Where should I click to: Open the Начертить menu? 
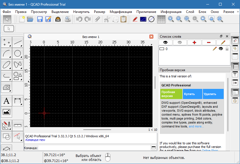81,12
